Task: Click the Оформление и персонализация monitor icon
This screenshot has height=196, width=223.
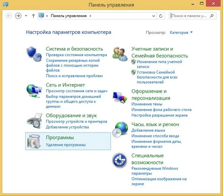Action: click(120, 97)
